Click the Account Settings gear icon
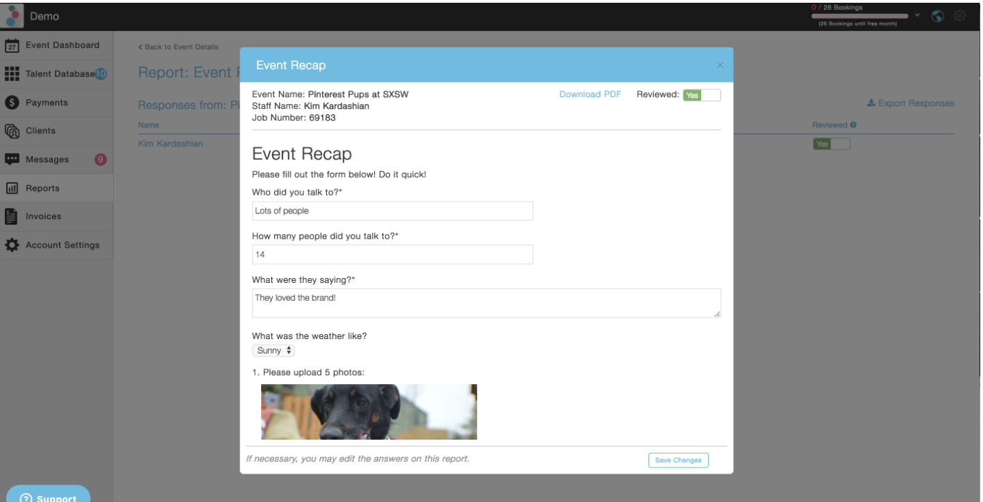The width and height of the screenshot is (983, 502). [12, 245]
